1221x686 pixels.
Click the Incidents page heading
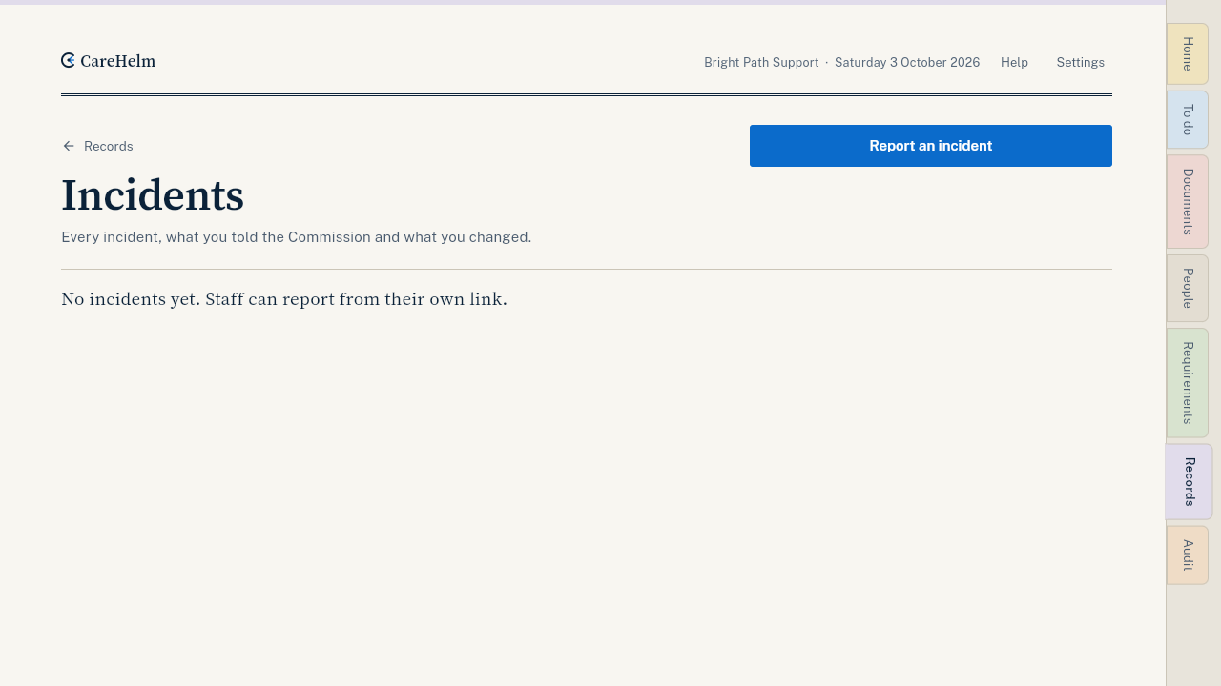pyautogui.click(x=153, y=195)
